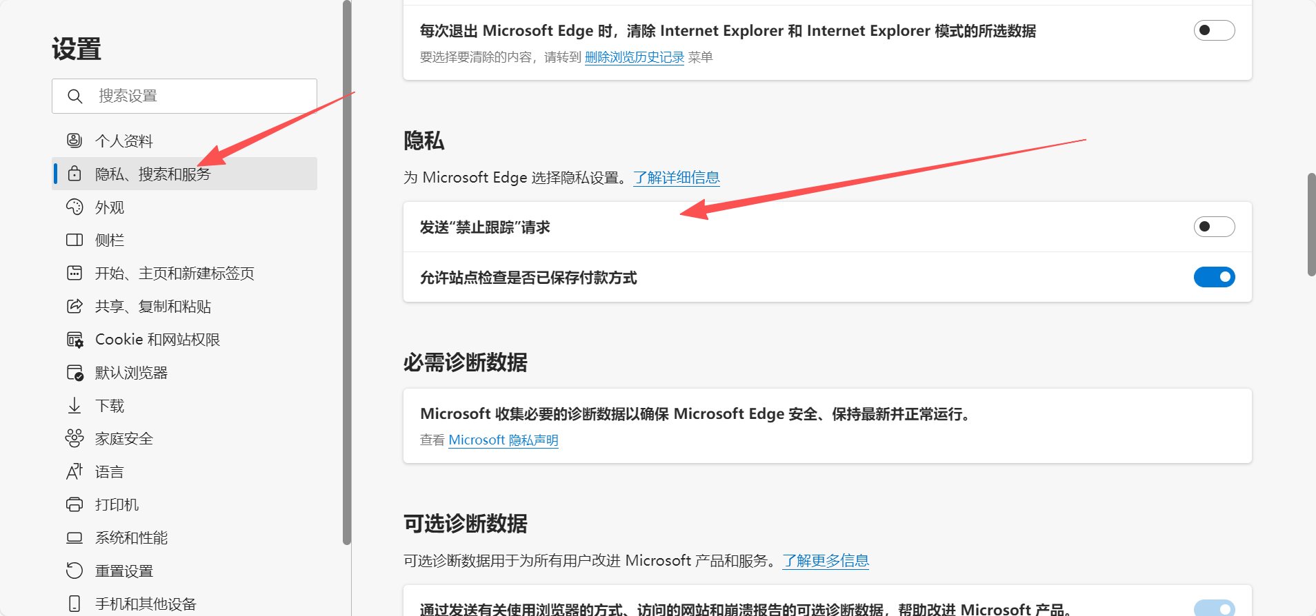The width and height of the screenshot is (1316, 616).
Task: Select 打印机 in the sidebar
Action: [x=185, y=504]
